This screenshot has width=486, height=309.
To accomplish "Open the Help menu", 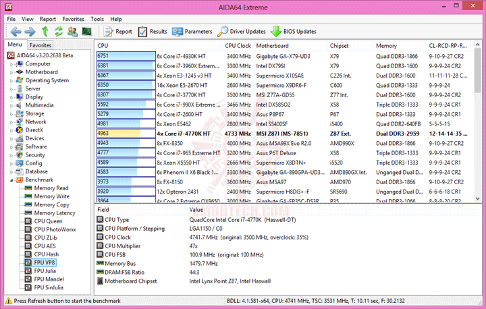I will [116, 19].
